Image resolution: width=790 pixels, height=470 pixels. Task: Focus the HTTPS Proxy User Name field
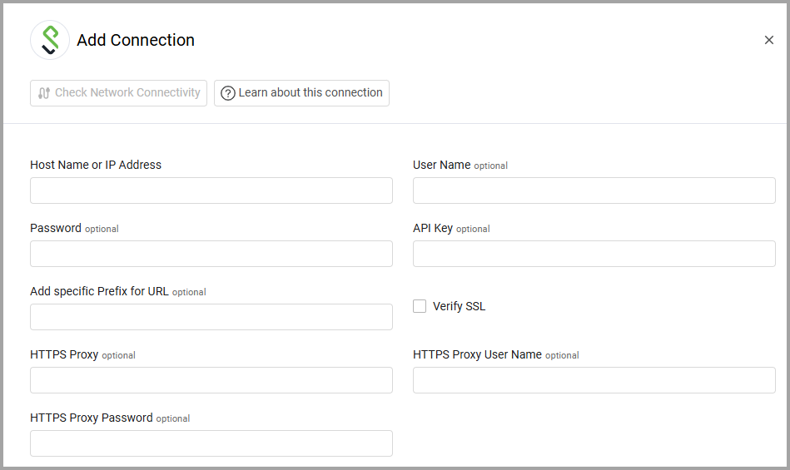tap(594, 380)
